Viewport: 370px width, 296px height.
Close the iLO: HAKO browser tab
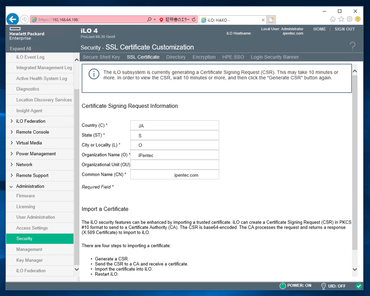[263, 20]
